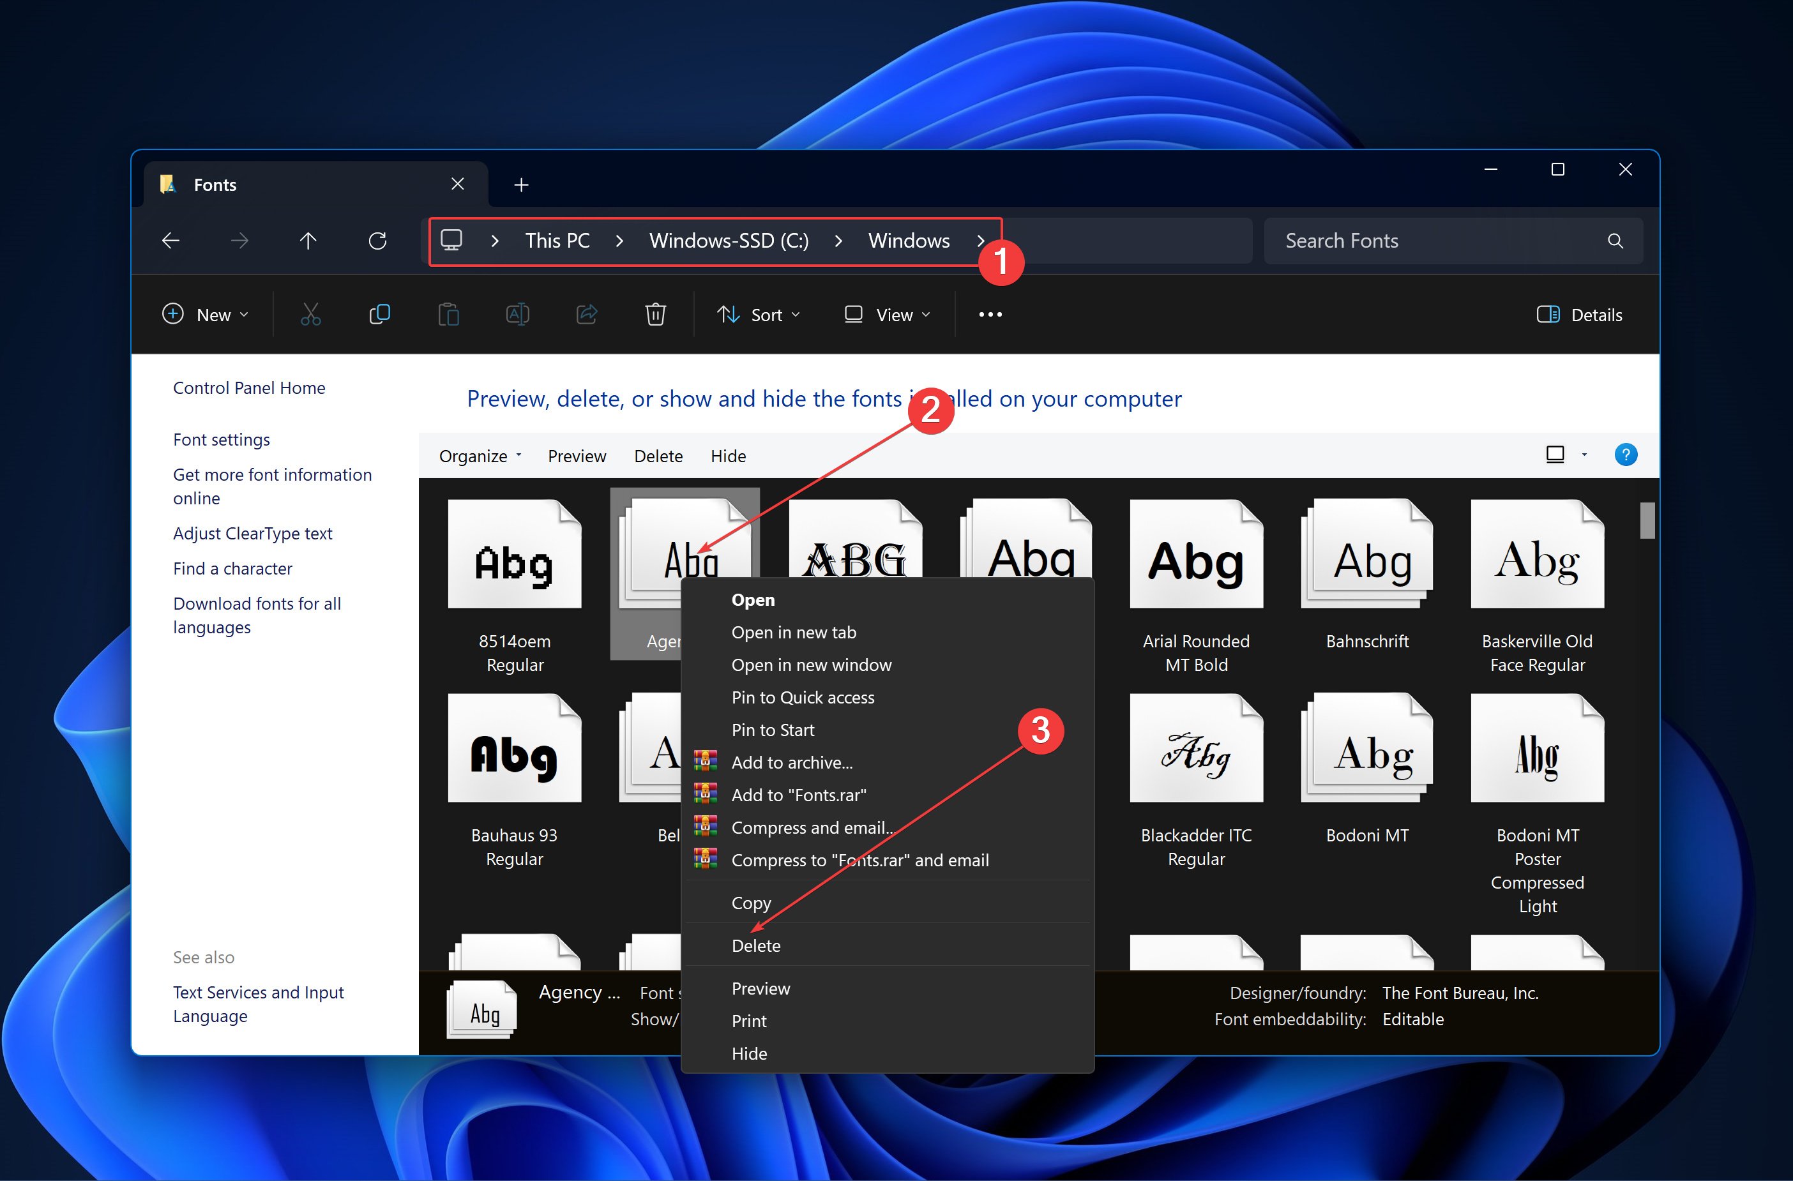1793x1181 pixels.
Task: Choose Copy from the context menu
Action: pos(888,902)
